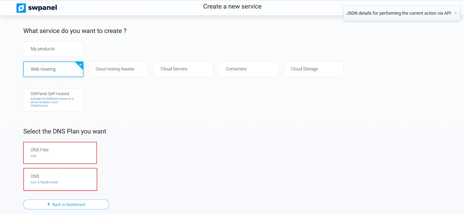Image resolution: width=464 pixels, height=214 pixels.
Task: Pick the Containers service option
Action: coord(248,69)
